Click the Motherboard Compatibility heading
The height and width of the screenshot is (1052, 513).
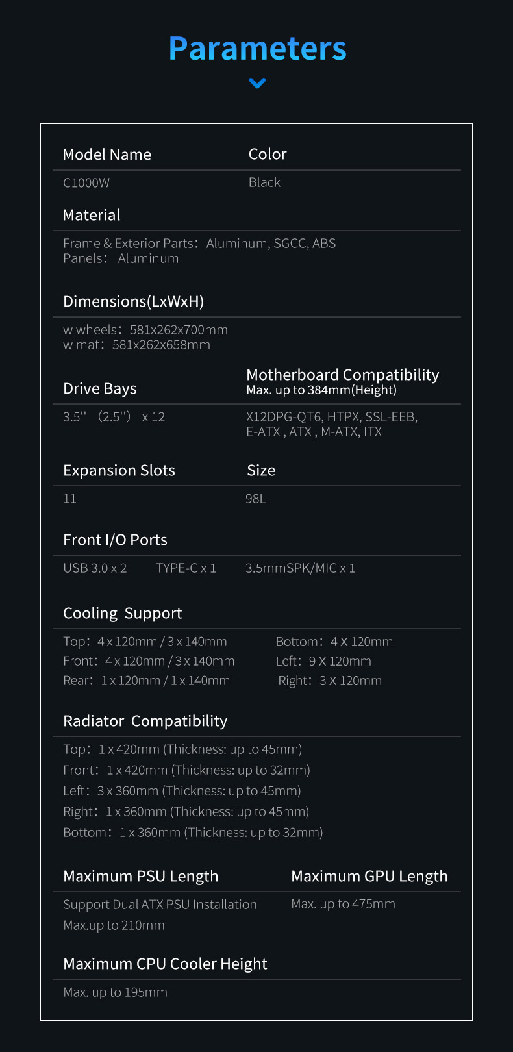coord(343,375)
